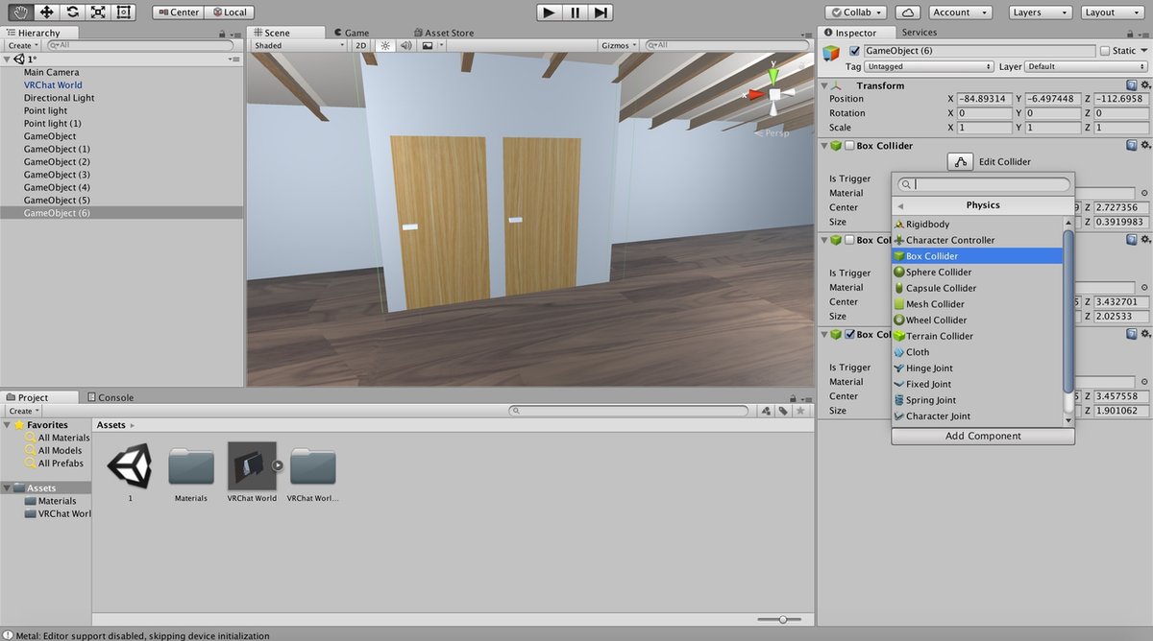
Task: Select the Unity scene asset named 1
Action: tap(130, 466)
